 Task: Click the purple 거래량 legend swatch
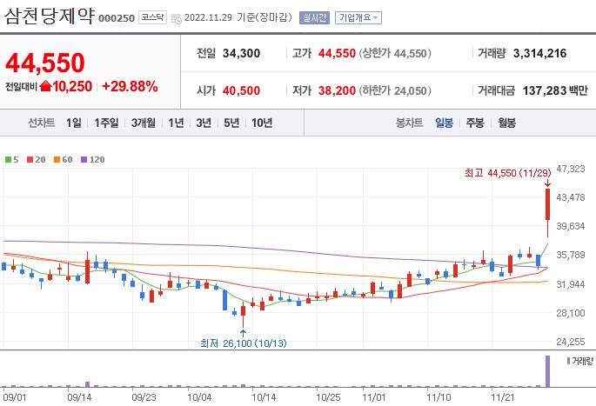click(568, 361)
